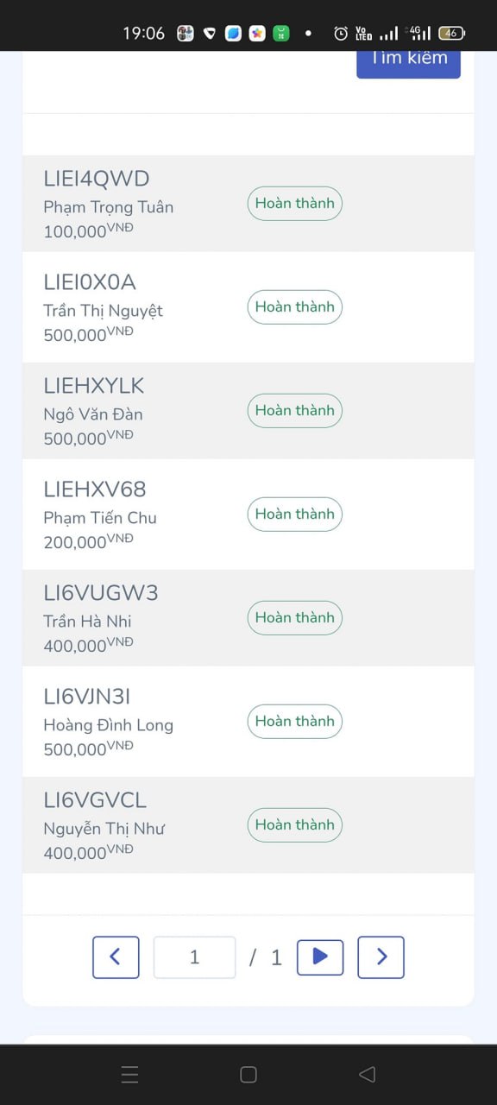The image size is (497, 1105).
Task: Click Hoàn thành badge for LIEHXYLK
Action: [x=294, y=410]
